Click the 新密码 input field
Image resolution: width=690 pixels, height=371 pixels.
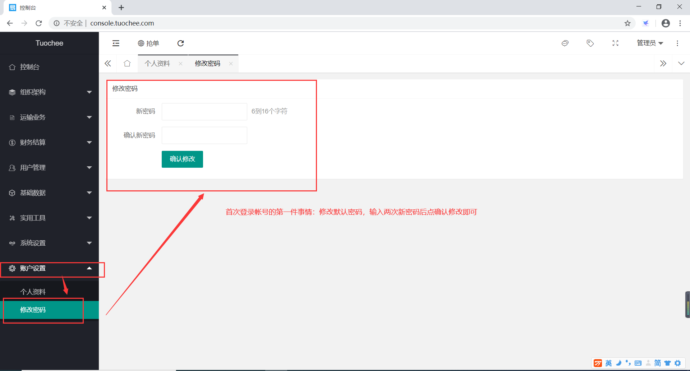click(x=204, y=112)
